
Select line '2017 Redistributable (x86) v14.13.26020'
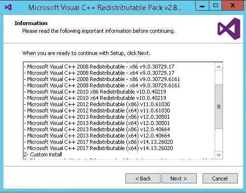(98, 142)
